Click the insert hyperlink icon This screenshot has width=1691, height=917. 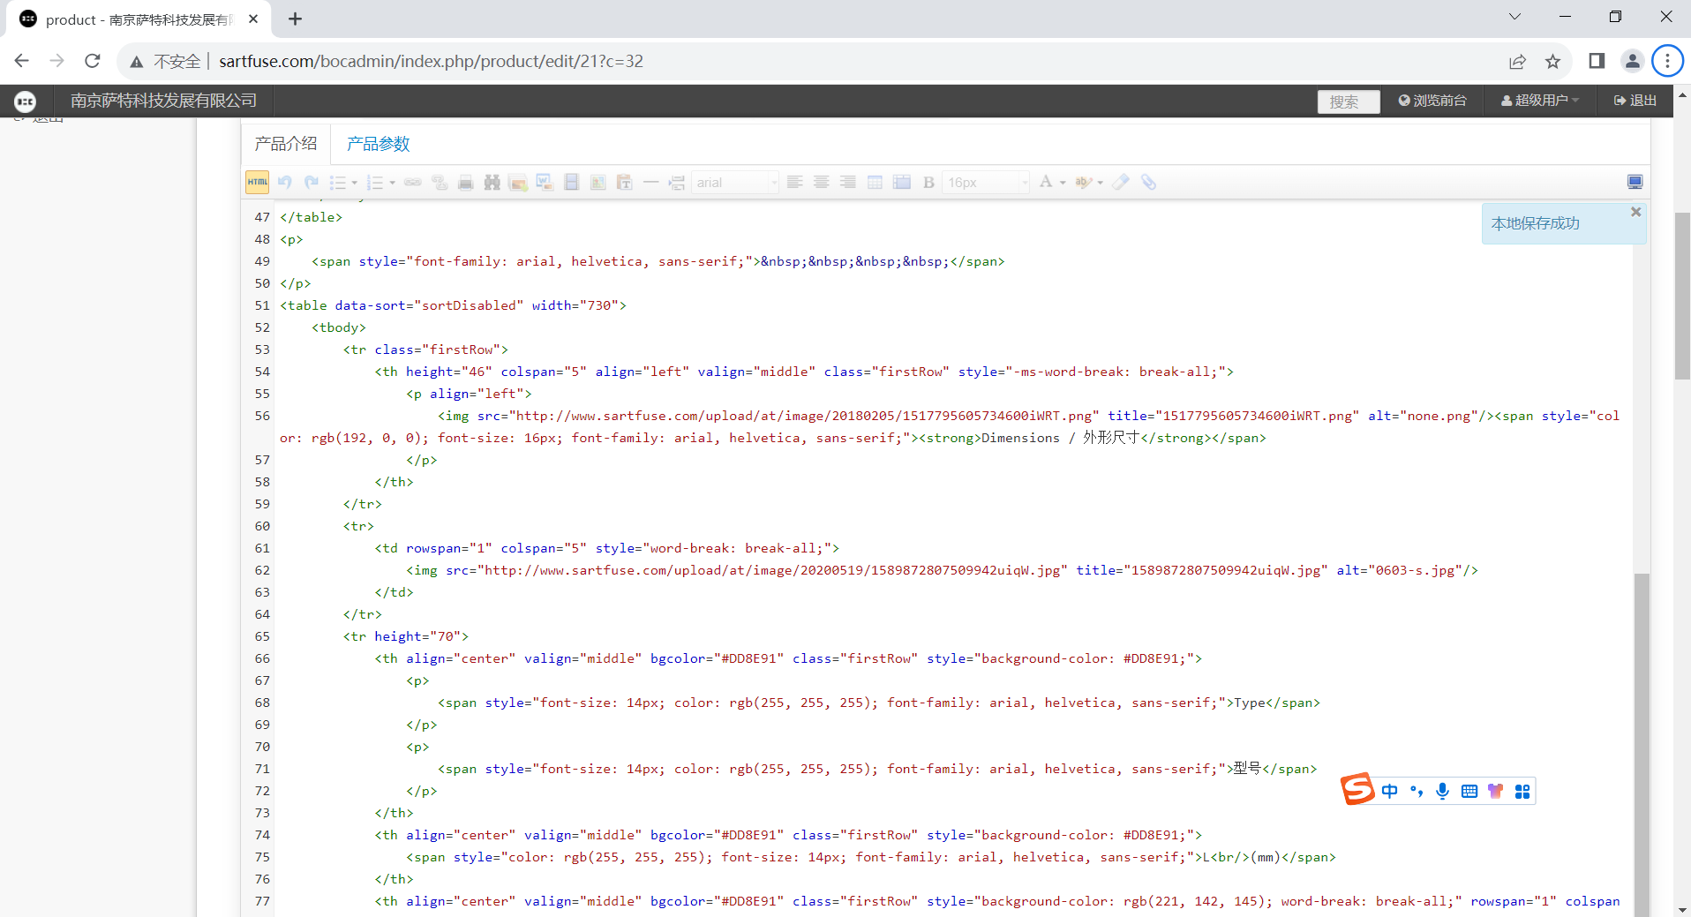click(x=413, y=182)
